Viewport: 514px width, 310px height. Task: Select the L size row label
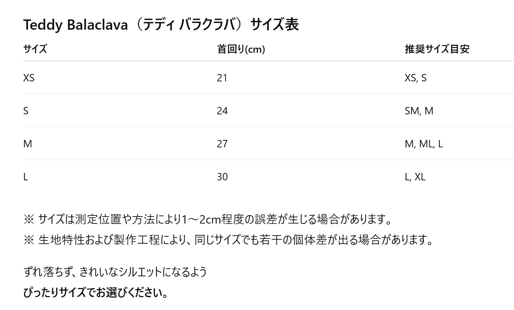tap(26, 177)
